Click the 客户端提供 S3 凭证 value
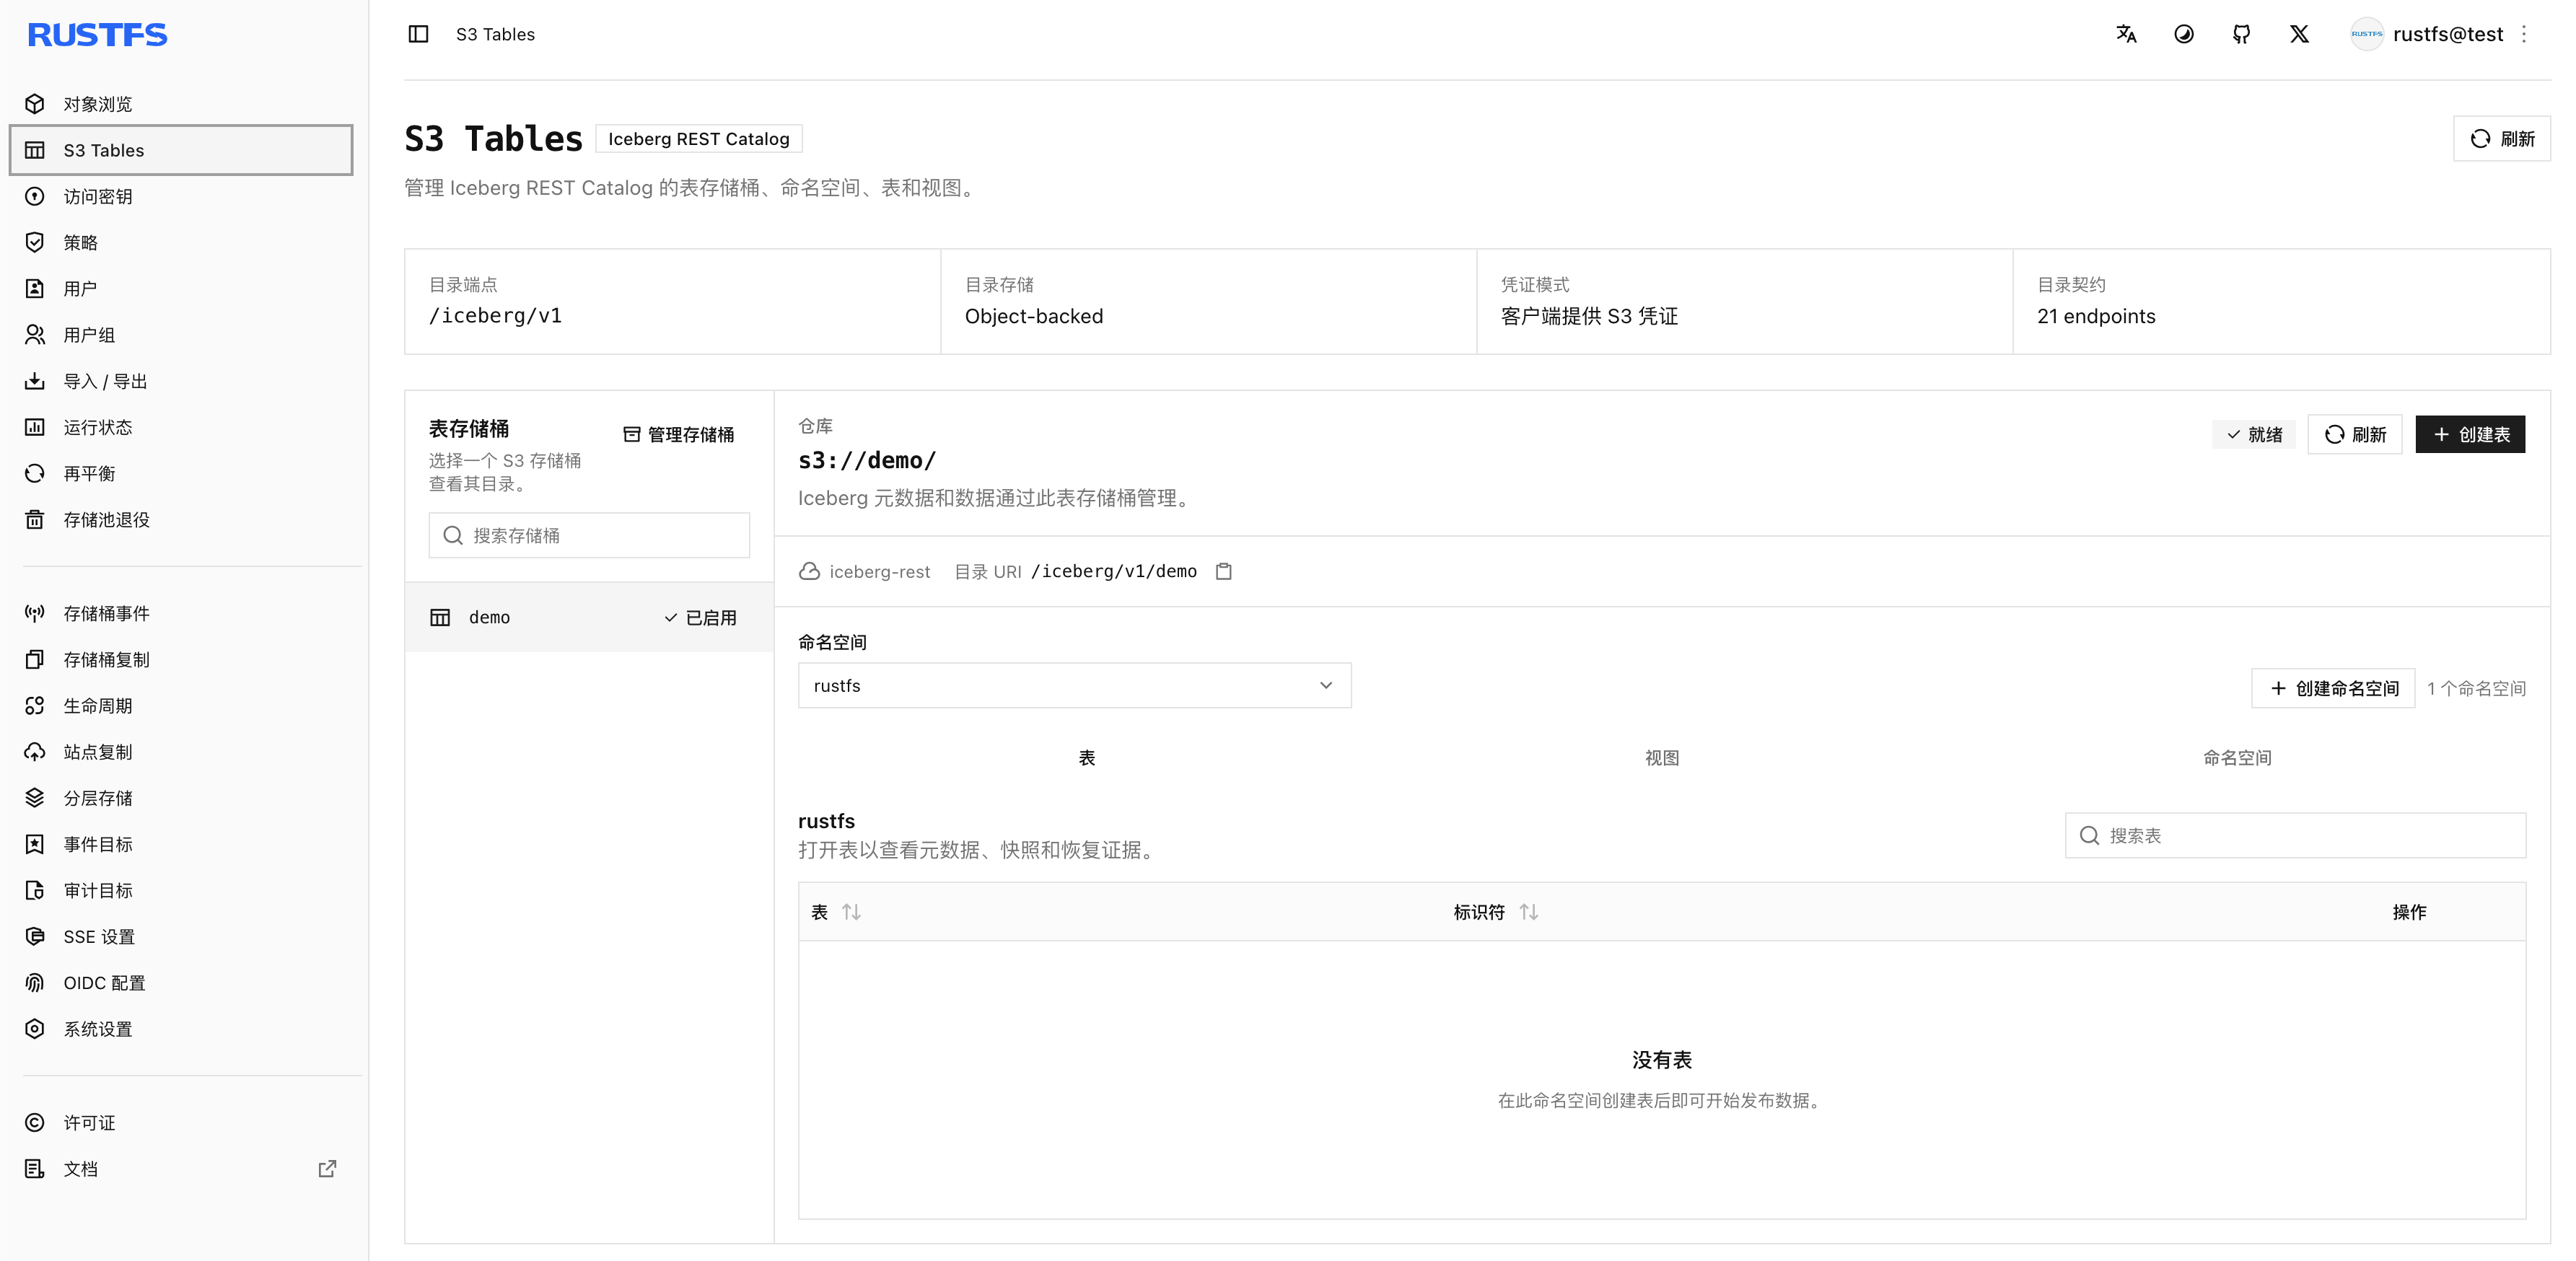 point(1589,316)
